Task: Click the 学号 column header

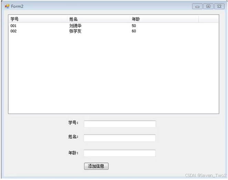Action: (x=38, y=19)
